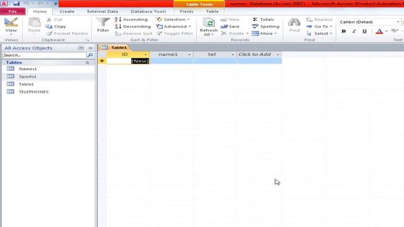Open Advanced filter options dropdown
The image size is (404, 227).
(x=174, y=26)
